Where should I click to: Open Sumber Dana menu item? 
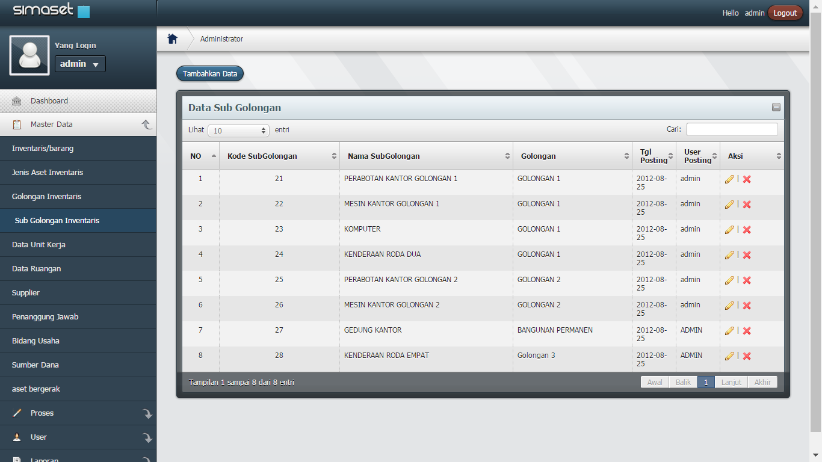click(x=78, y=365)
